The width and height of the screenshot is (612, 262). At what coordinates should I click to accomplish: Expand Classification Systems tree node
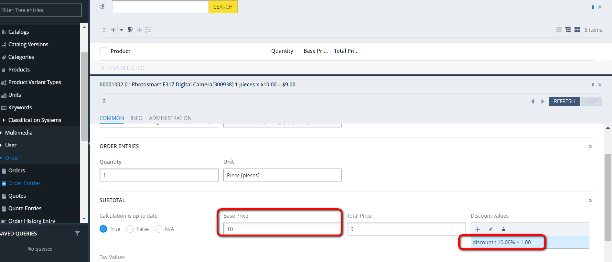point(4,120)
